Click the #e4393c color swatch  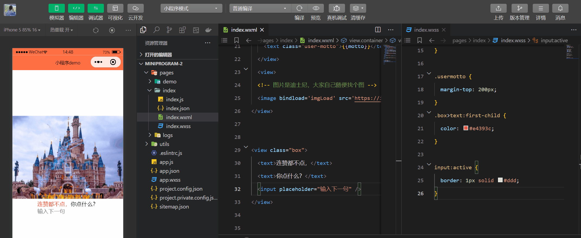click(x=466, y=128)
